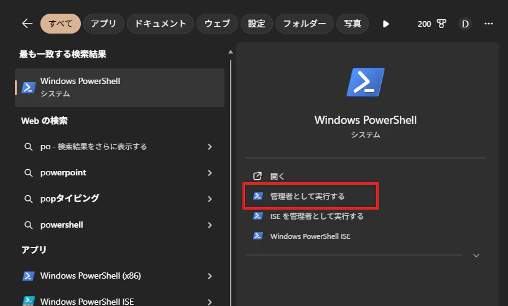Show more filters with the play arrow
This screenshot has height=306, width=508.
(386, 24)
